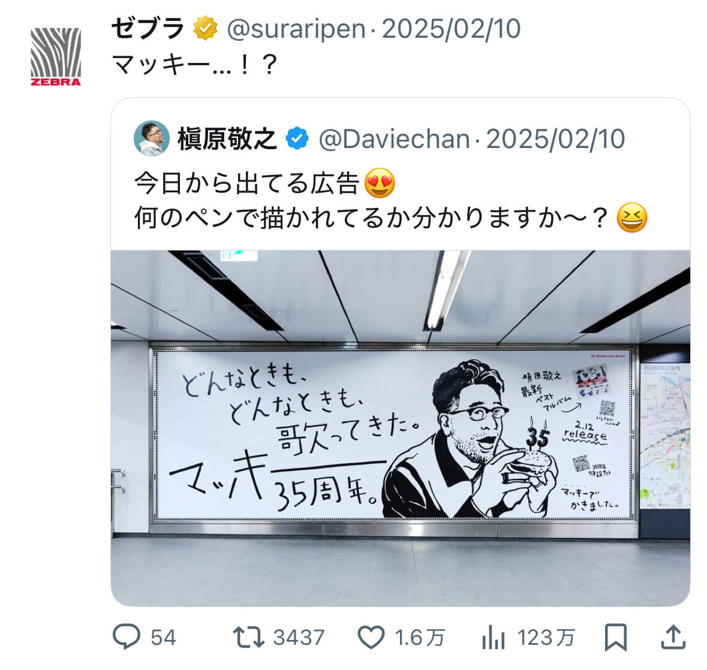Click Zebra's tweet date 2025/02/10

point(451,29)
